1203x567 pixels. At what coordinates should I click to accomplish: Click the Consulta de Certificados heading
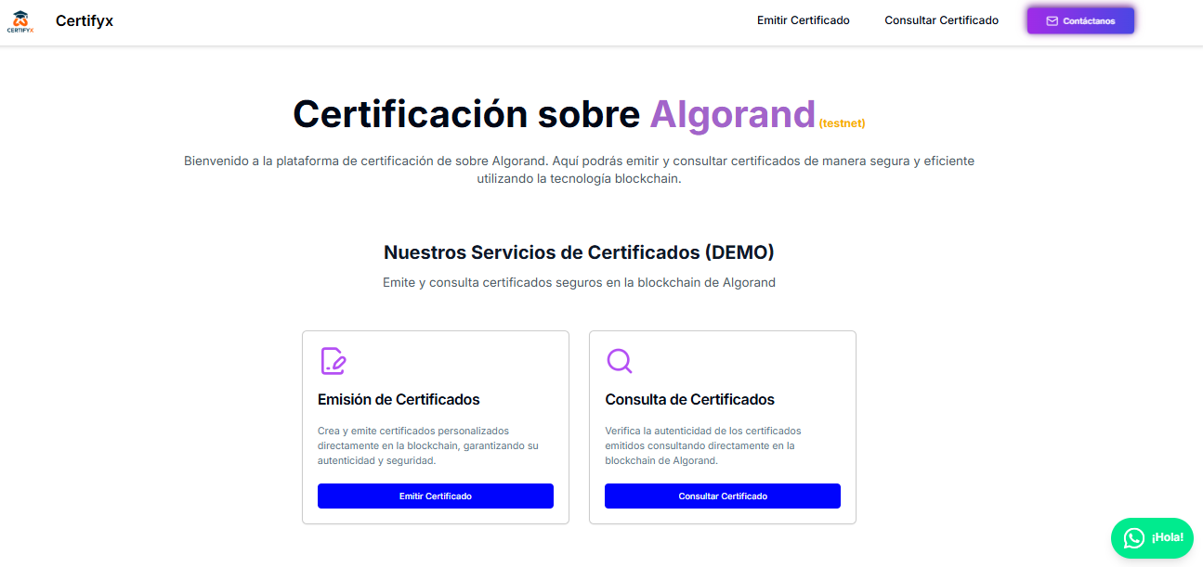(689, 399)
